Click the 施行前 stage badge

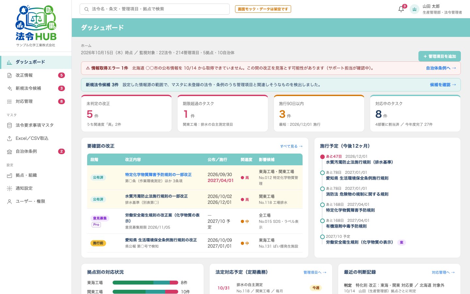[x=98, y=243]
